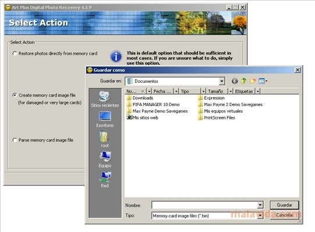Open the Nombre column dropdown arrow
This screenshot has width=315, height=232.
click(x=149, y=91)
